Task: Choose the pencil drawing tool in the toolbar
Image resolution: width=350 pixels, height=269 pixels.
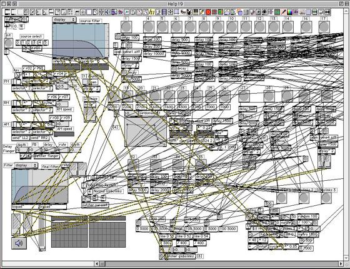Action: point(202,12)
